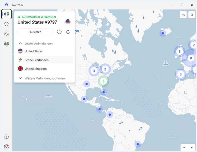Viewport: 197px width, 152px height.
Task: Click the US map cluster marked 3
Action: point(94,71)
